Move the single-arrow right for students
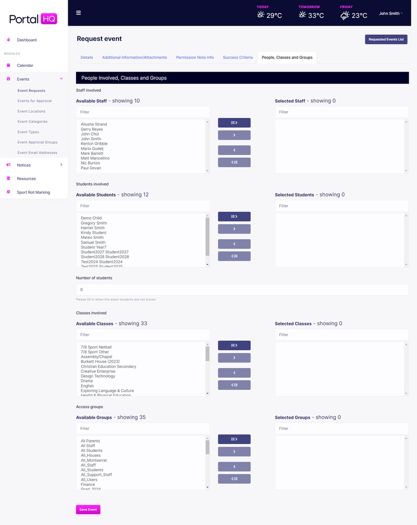The width and height of the screenshot is (417, 525). [x=234, y=229]
